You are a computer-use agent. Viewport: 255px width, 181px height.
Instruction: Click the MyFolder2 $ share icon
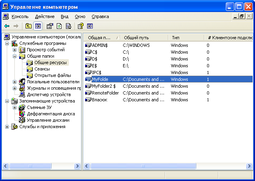pos(88,86)
